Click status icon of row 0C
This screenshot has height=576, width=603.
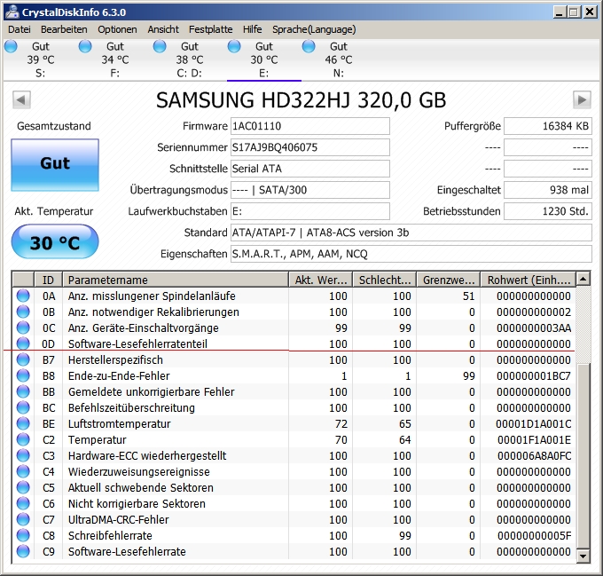(x=23, y=327)
